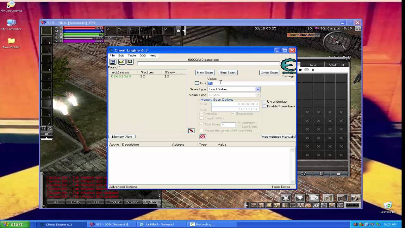
Task: Click the open file folder icon in Cheat Engine
Action: pos(121,62)
